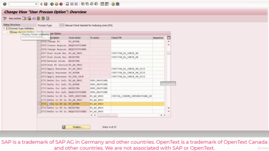Click inside the command input field
Screen dimensions: 269x151
[22, 4]
